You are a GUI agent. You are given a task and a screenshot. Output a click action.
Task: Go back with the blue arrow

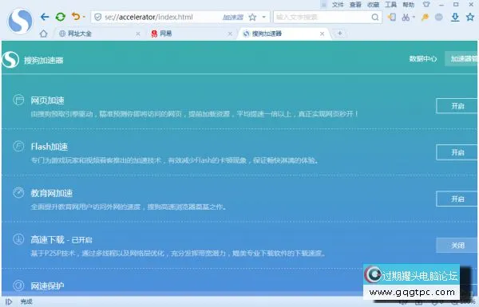pyautogui.click(x=45, y=17)
